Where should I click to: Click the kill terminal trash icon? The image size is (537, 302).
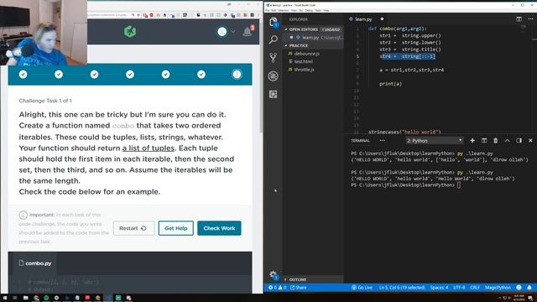495,140
